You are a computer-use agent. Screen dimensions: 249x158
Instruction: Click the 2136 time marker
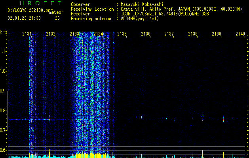click(x=146, y=34)
